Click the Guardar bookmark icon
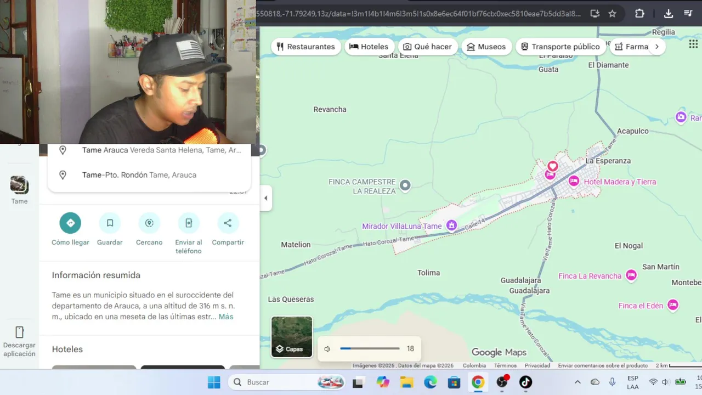 (x=110, y=223)
